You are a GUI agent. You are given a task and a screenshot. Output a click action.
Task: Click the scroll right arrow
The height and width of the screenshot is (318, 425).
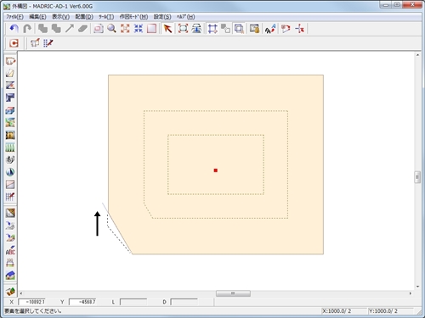point(411,293)
